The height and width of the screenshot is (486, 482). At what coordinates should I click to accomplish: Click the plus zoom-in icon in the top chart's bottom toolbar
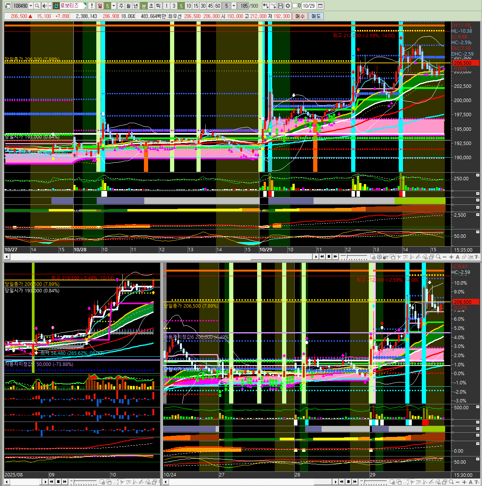pos(452,257)
